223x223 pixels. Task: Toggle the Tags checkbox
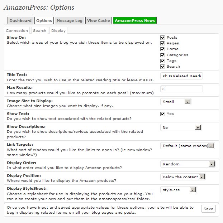click(x=162, y=61)
